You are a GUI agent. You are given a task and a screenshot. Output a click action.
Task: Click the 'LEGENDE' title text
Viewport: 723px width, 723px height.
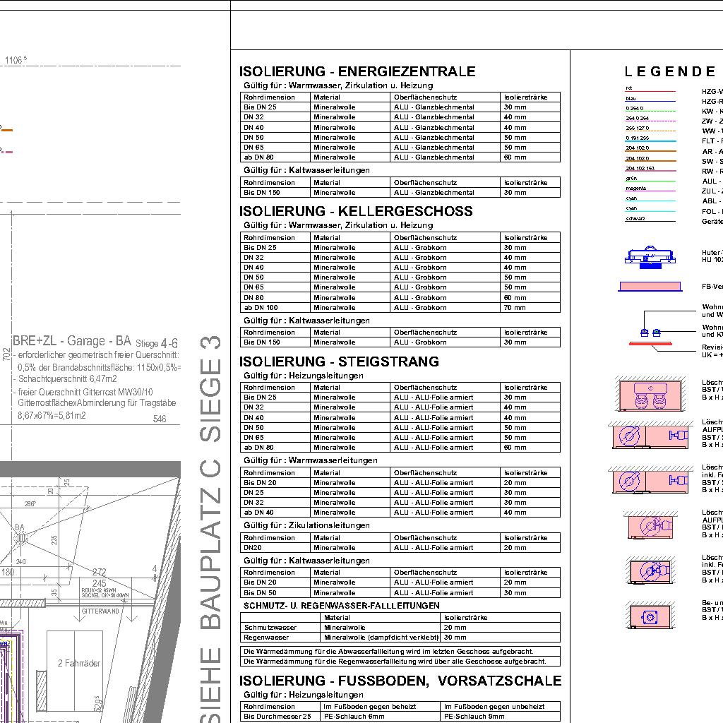coord(670,71)
